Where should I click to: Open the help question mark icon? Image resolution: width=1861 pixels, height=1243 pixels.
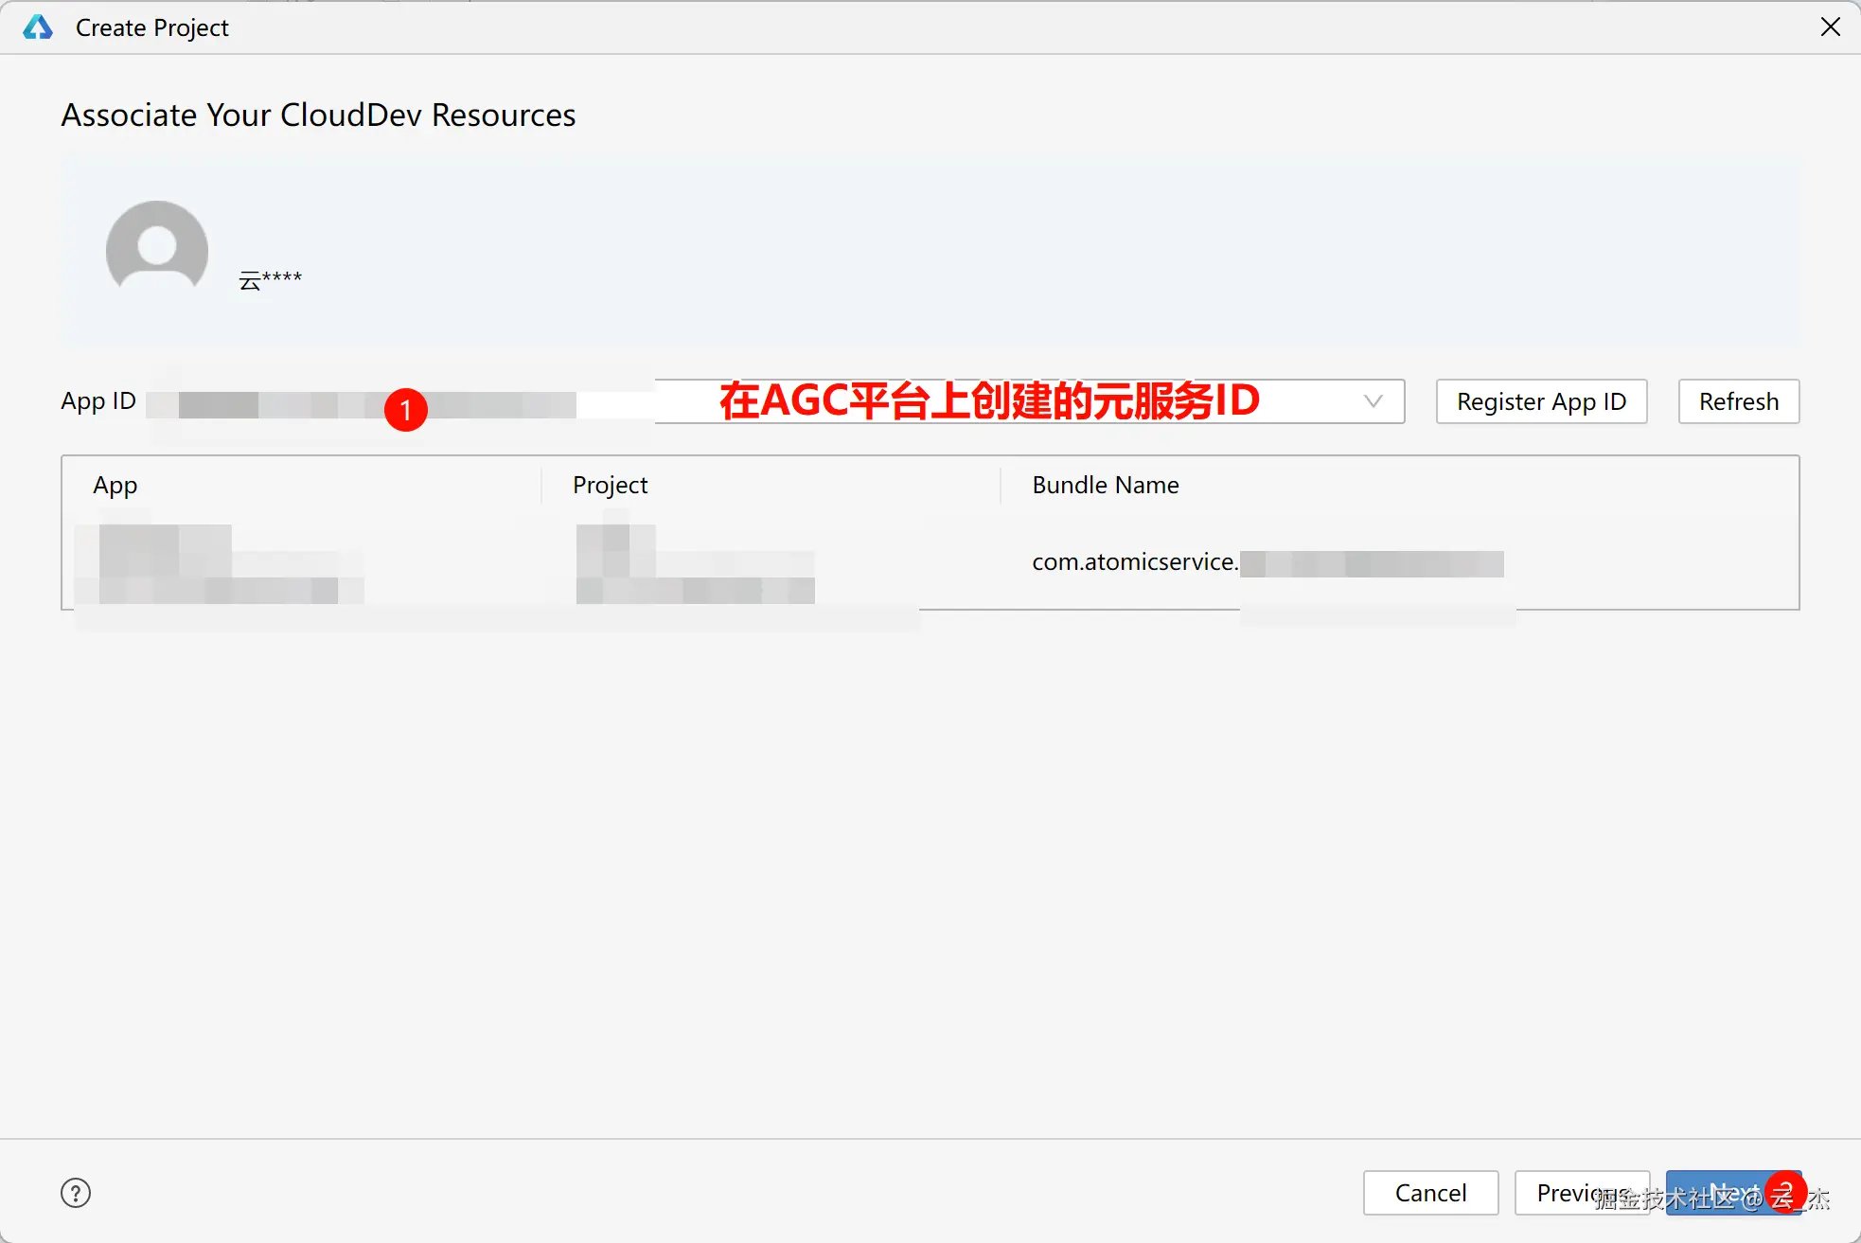coord(76,1193)
